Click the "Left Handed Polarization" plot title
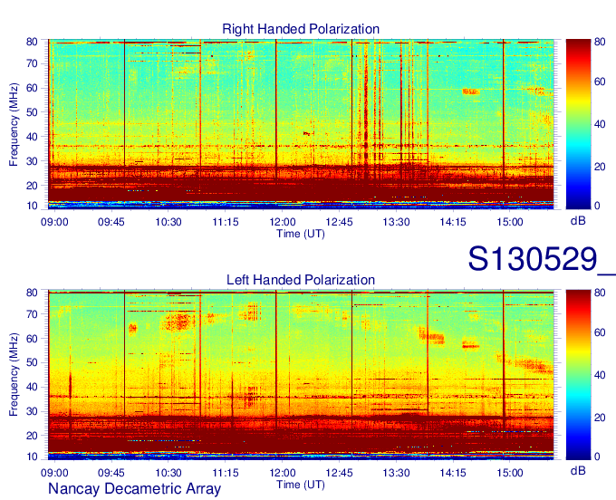Viewport: 616px width, 500px height. coord(301,280)
